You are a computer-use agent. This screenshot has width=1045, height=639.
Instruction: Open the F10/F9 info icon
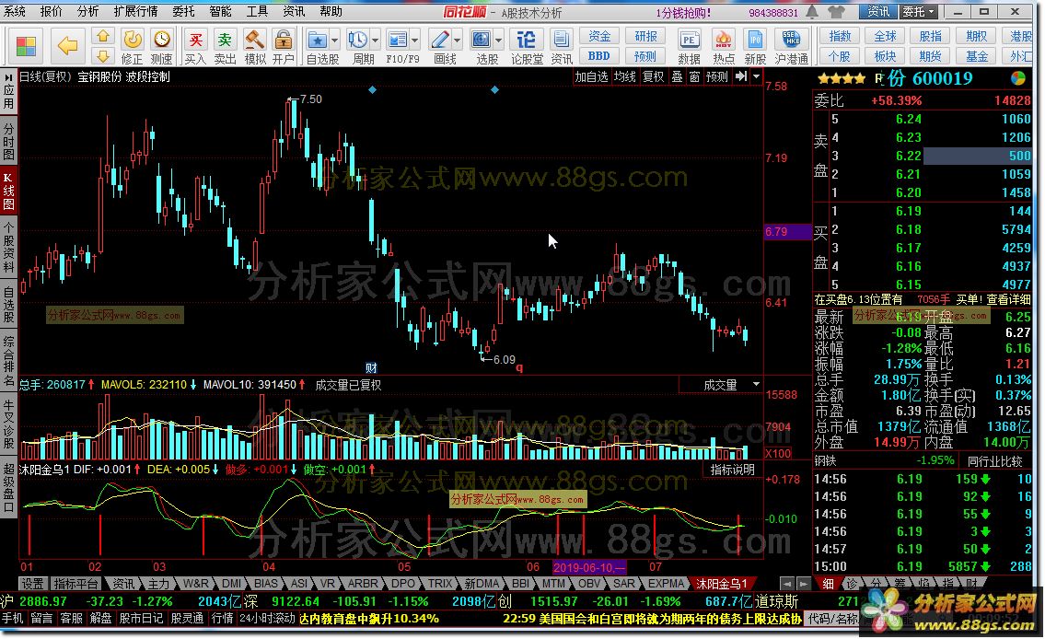click(397, 40)
